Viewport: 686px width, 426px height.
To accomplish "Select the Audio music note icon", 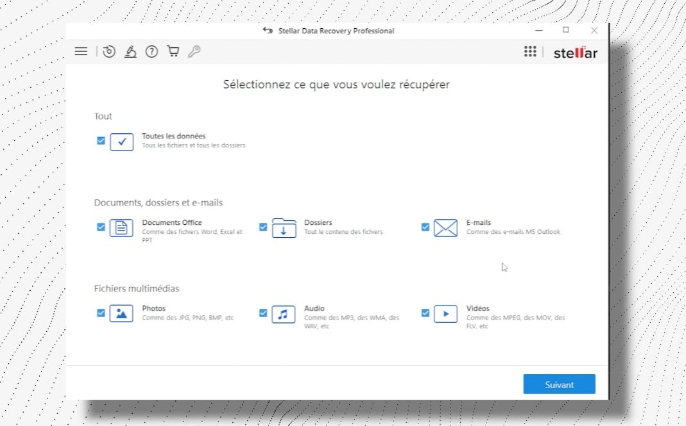I will click(x=283, y=314).
